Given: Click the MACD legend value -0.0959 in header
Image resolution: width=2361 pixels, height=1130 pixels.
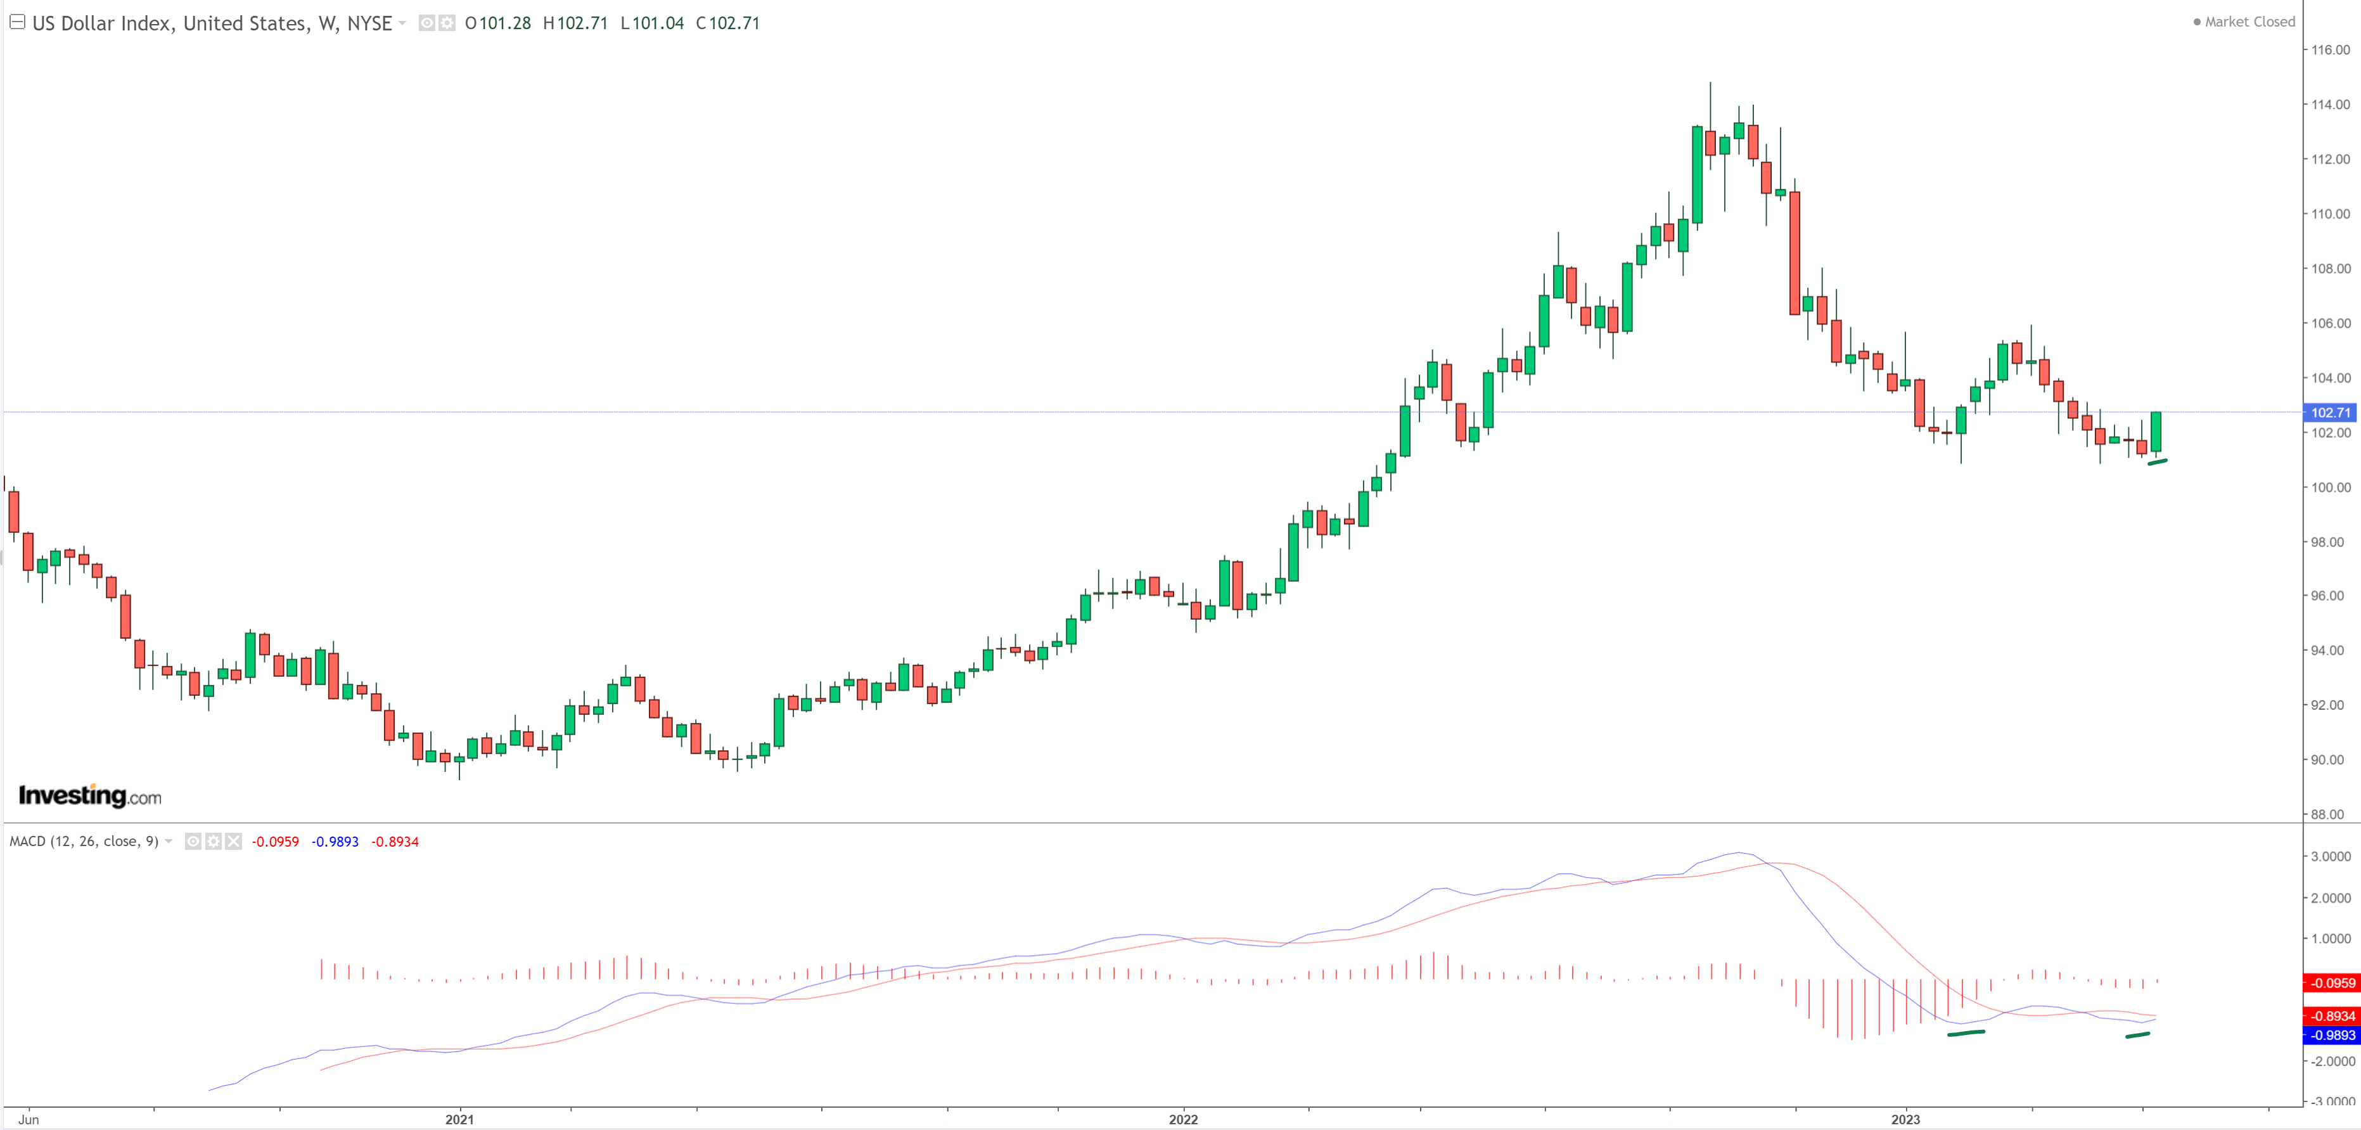Looking at the screenshot, I should [275, 841].
